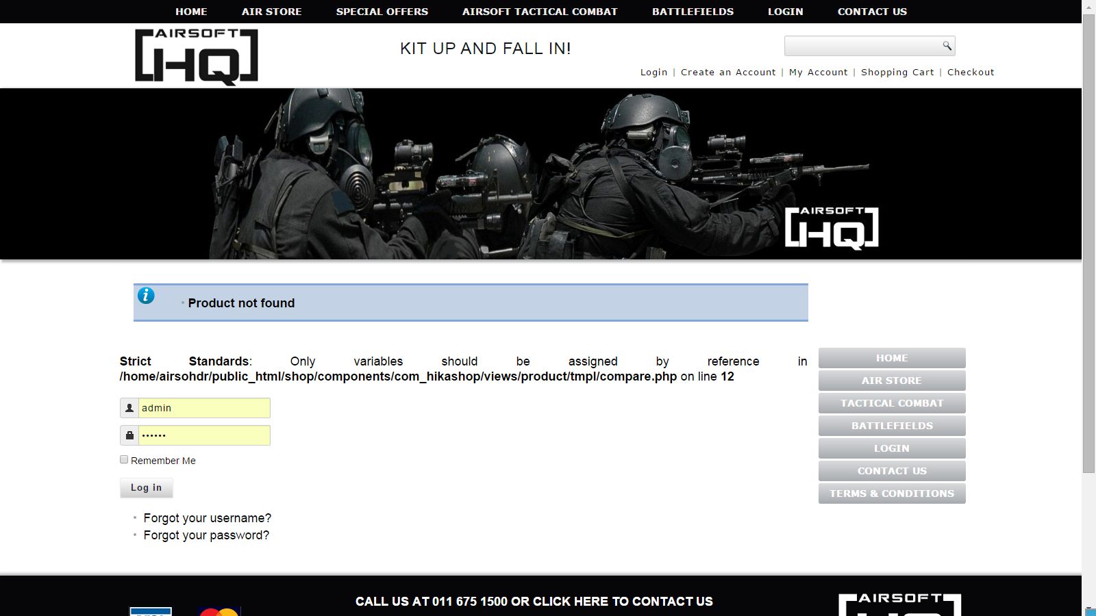This screenshot has width=1096, height=616.
Task: Click the Forgot your password? link
Action: click(x=206, y=535)
